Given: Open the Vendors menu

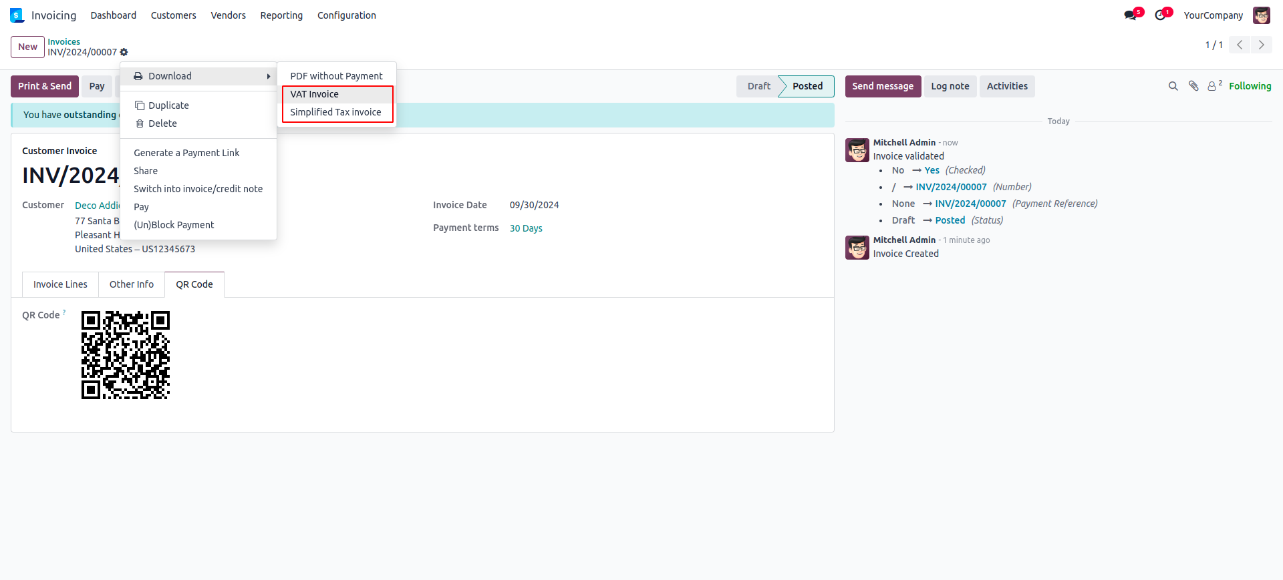Looking at the screenshot, I should click(x=229, y=15).
